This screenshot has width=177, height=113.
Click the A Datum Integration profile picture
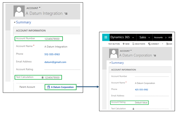click(19, 11)
